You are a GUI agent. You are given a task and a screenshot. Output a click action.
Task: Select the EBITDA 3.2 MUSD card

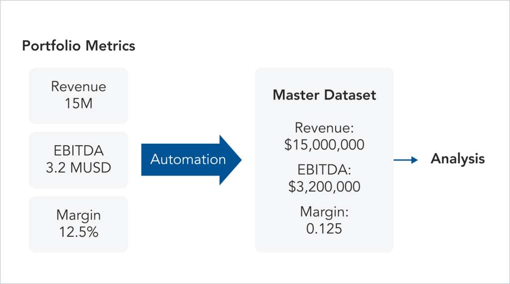point(79,160)
